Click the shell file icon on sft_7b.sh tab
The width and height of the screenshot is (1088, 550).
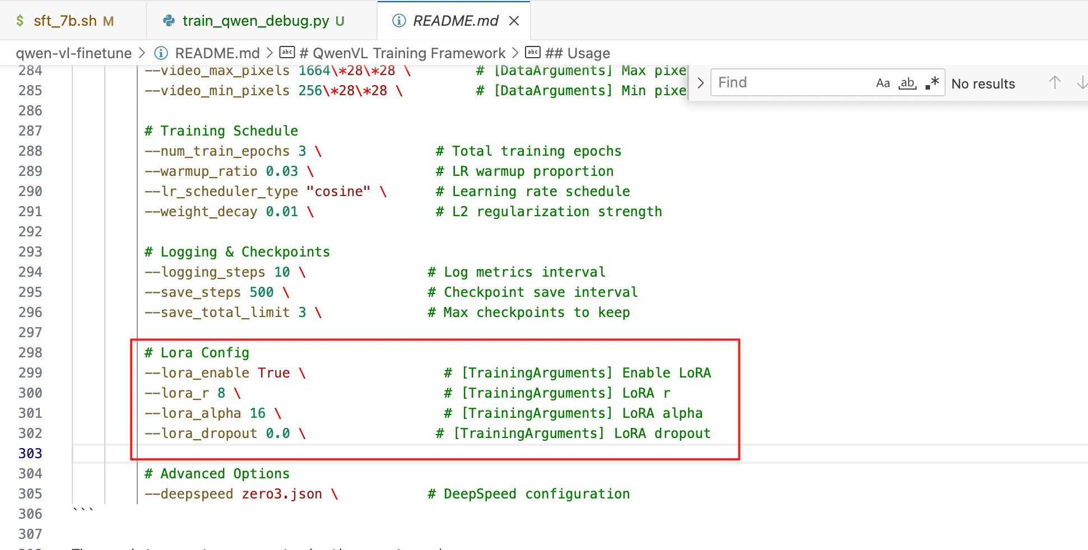[20, 21]
